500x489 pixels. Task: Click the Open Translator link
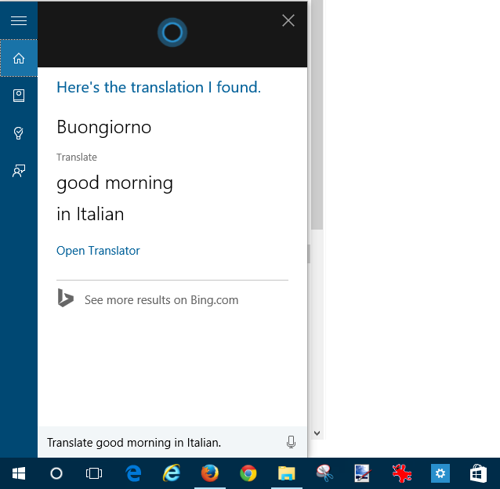[98, 251]
